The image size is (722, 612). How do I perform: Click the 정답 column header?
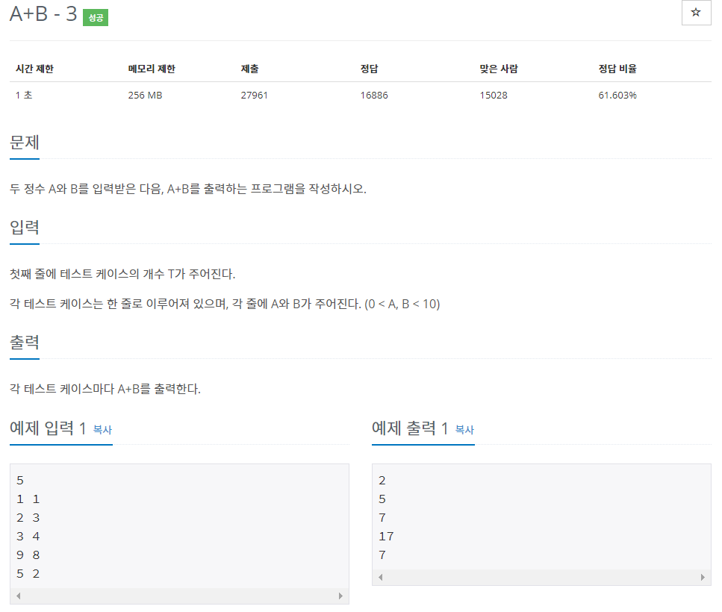point(370,69)
